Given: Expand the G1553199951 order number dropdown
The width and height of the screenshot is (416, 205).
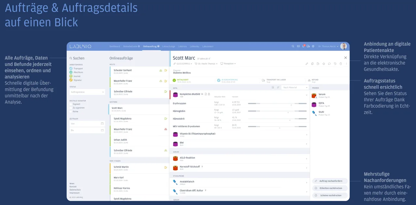Looking at the screenshot, I should coord(183,64).
